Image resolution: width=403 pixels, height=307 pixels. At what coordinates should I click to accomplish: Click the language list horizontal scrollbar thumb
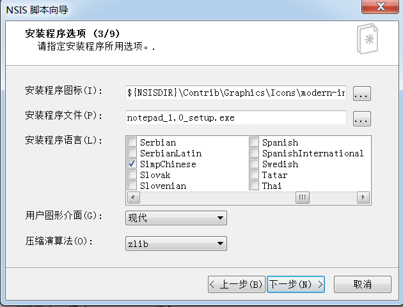point(303,197)
